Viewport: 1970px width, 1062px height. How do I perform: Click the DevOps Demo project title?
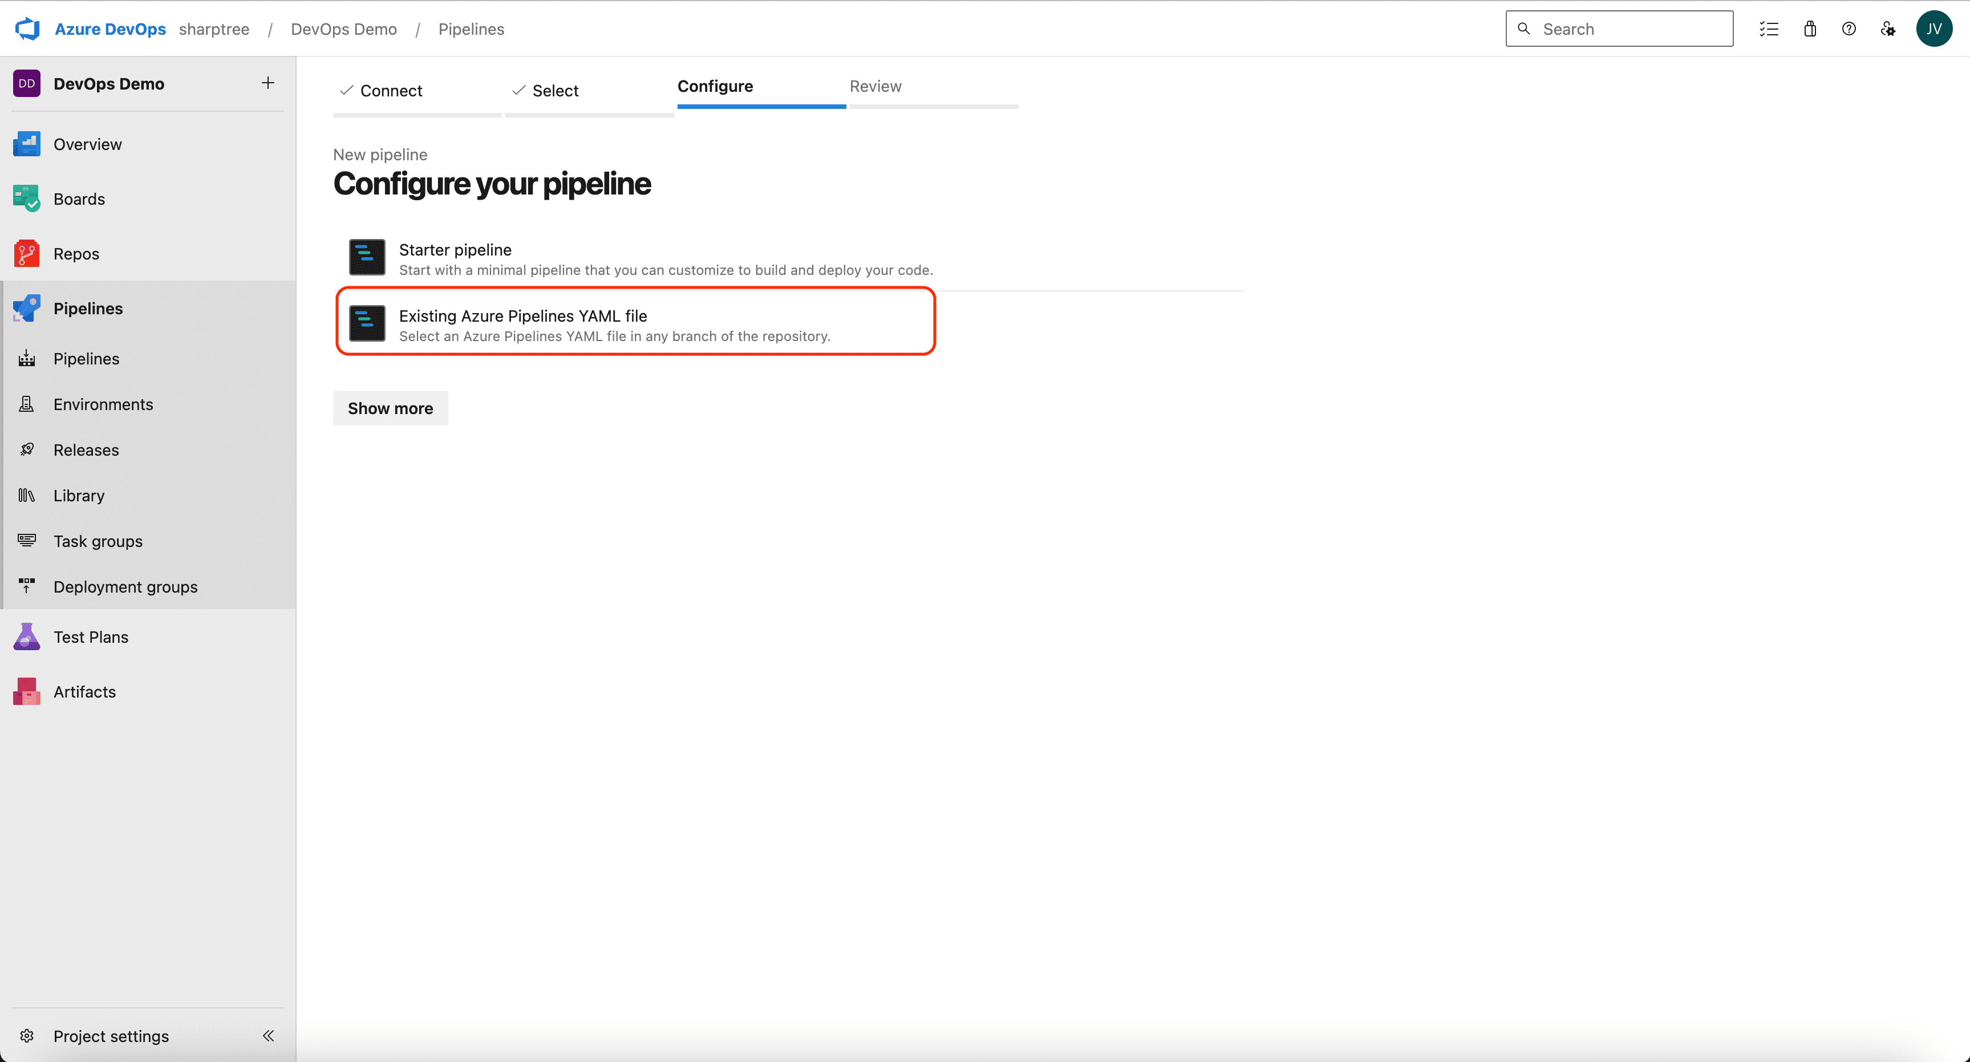tap(108, 83)
